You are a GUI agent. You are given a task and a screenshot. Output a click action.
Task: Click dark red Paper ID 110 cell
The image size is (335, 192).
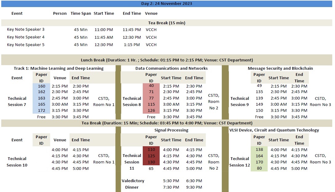click(151, 150)
